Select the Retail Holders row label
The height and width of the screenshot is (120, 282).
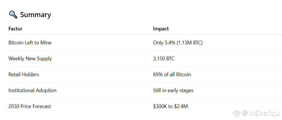click(24, 75)
